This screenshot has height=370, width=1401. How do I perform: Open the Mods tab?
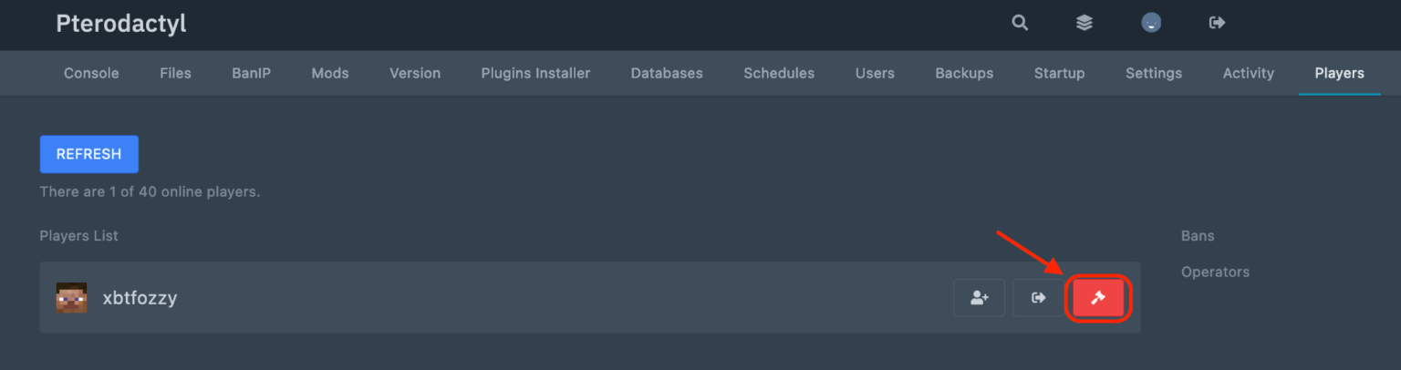[330, 73]
